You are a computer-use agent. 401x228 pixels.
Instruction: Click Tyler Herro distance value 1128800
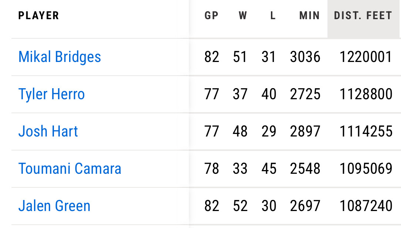[366, 94]
